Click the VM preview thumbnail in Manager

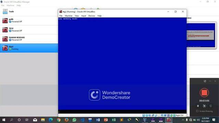(x=201, y=35)
